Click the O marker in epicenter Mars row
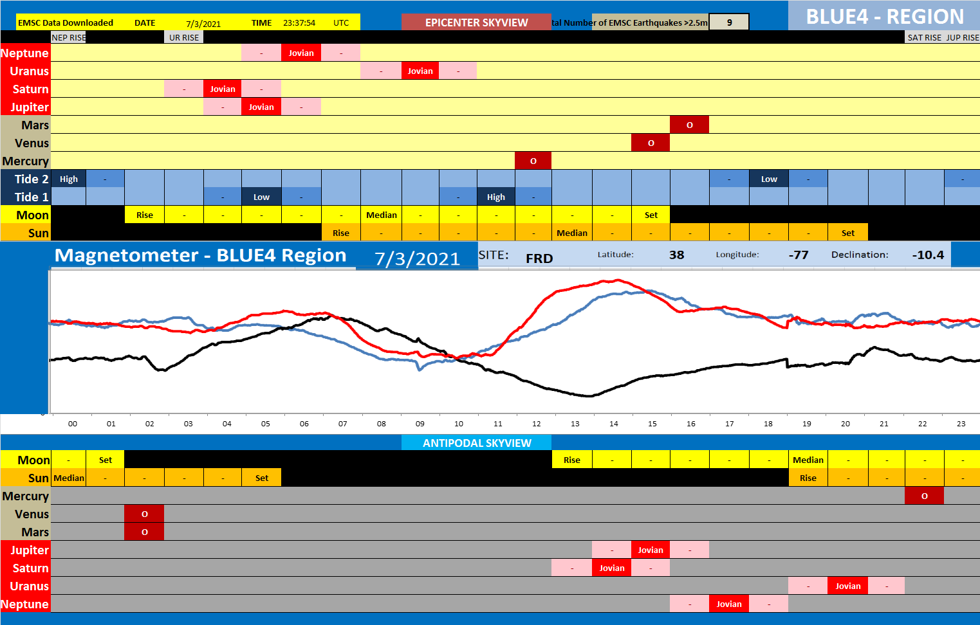This screenshot has width=980, height=625. 689,125
